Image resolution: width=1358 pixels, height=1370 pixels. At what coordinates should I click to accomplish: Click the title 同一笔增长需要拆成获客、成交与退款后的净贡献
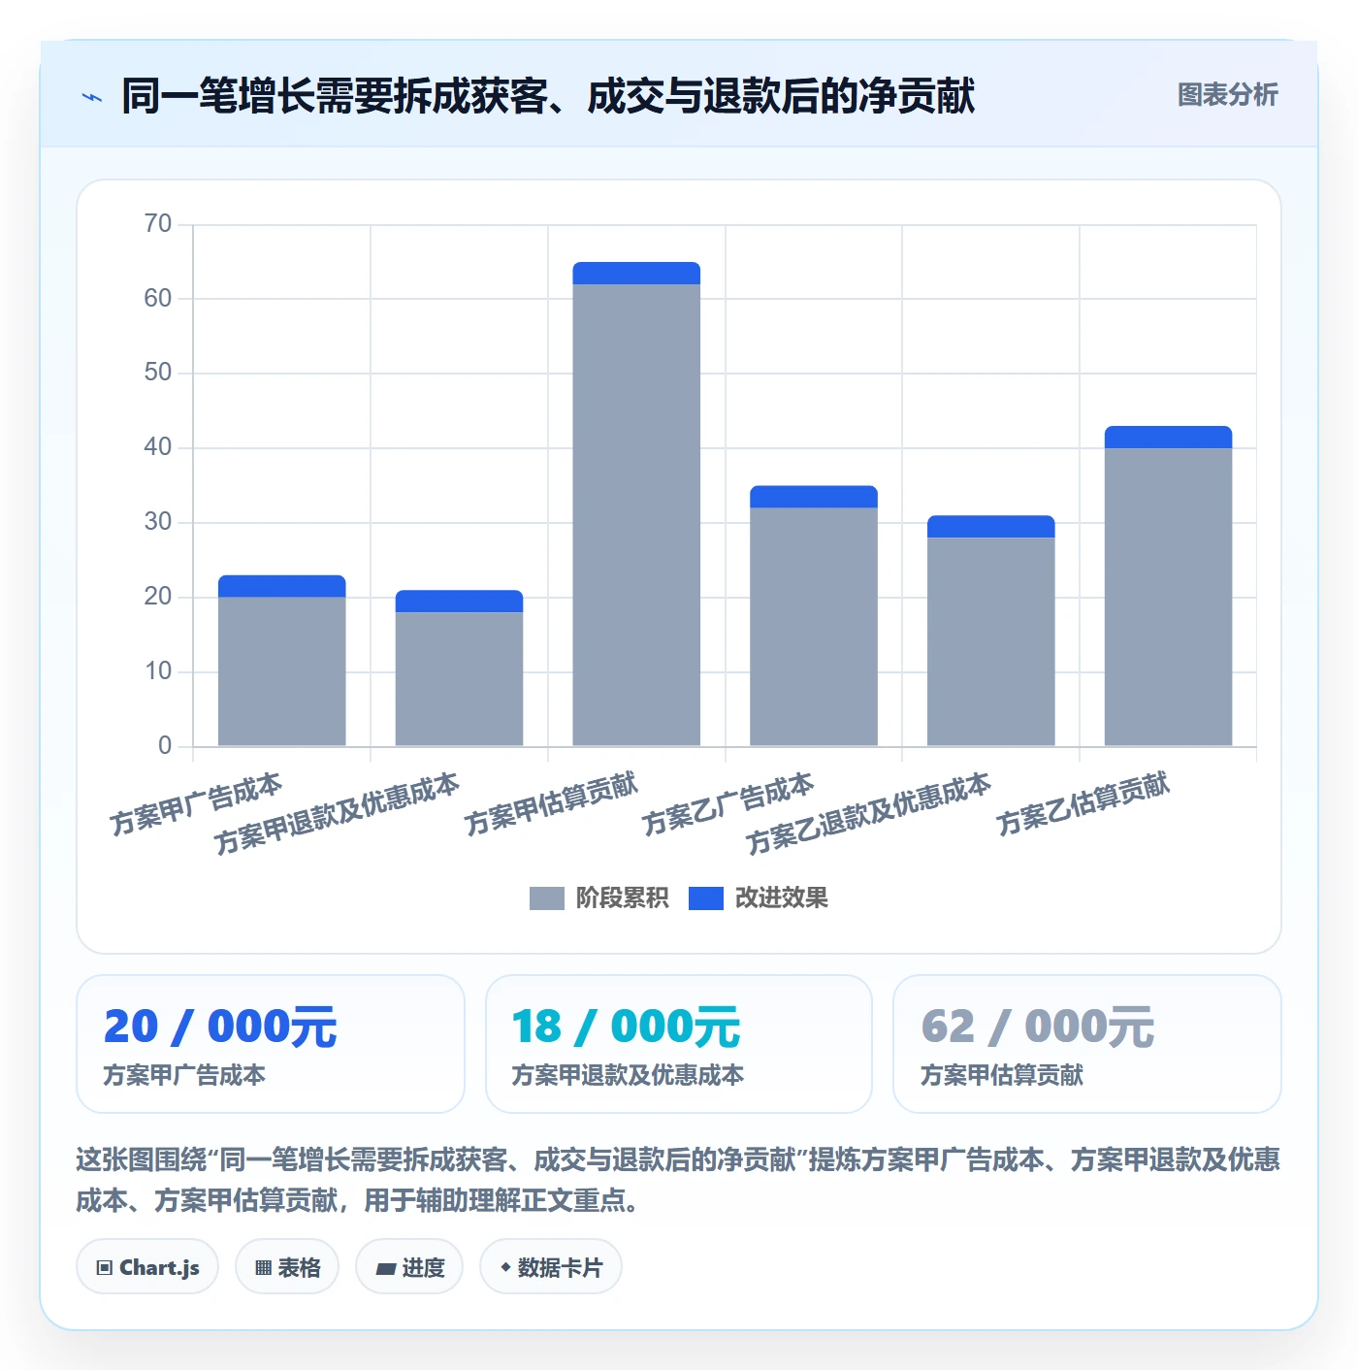point(548,96)
